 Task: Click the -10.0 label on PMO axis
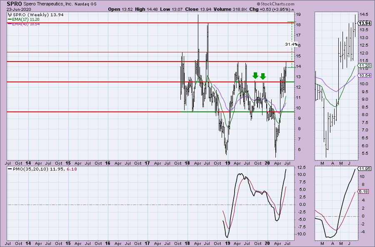300,234
